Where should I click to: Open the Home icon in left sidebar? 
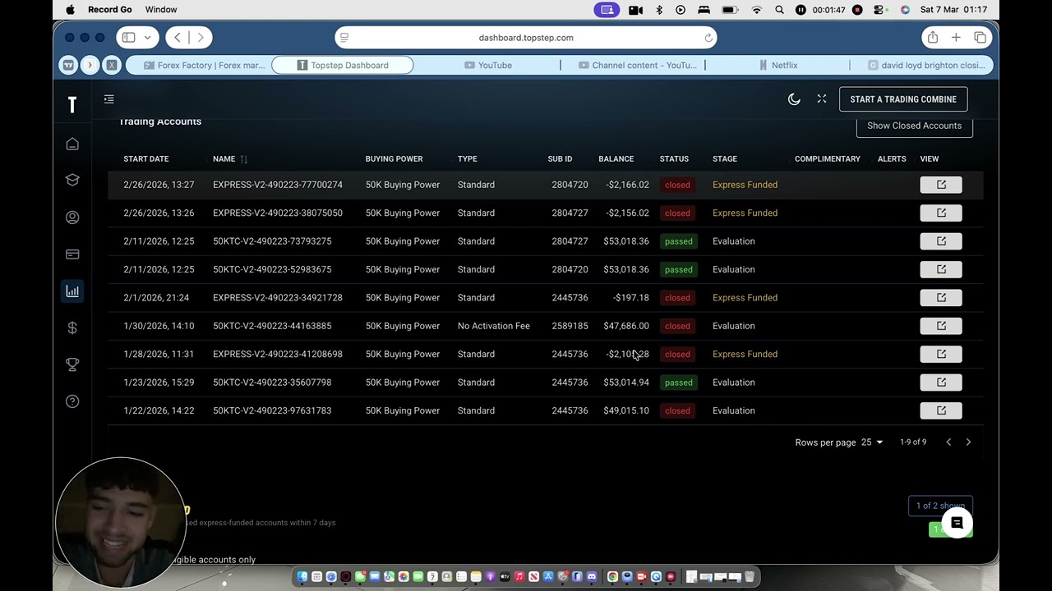(72, 144)
